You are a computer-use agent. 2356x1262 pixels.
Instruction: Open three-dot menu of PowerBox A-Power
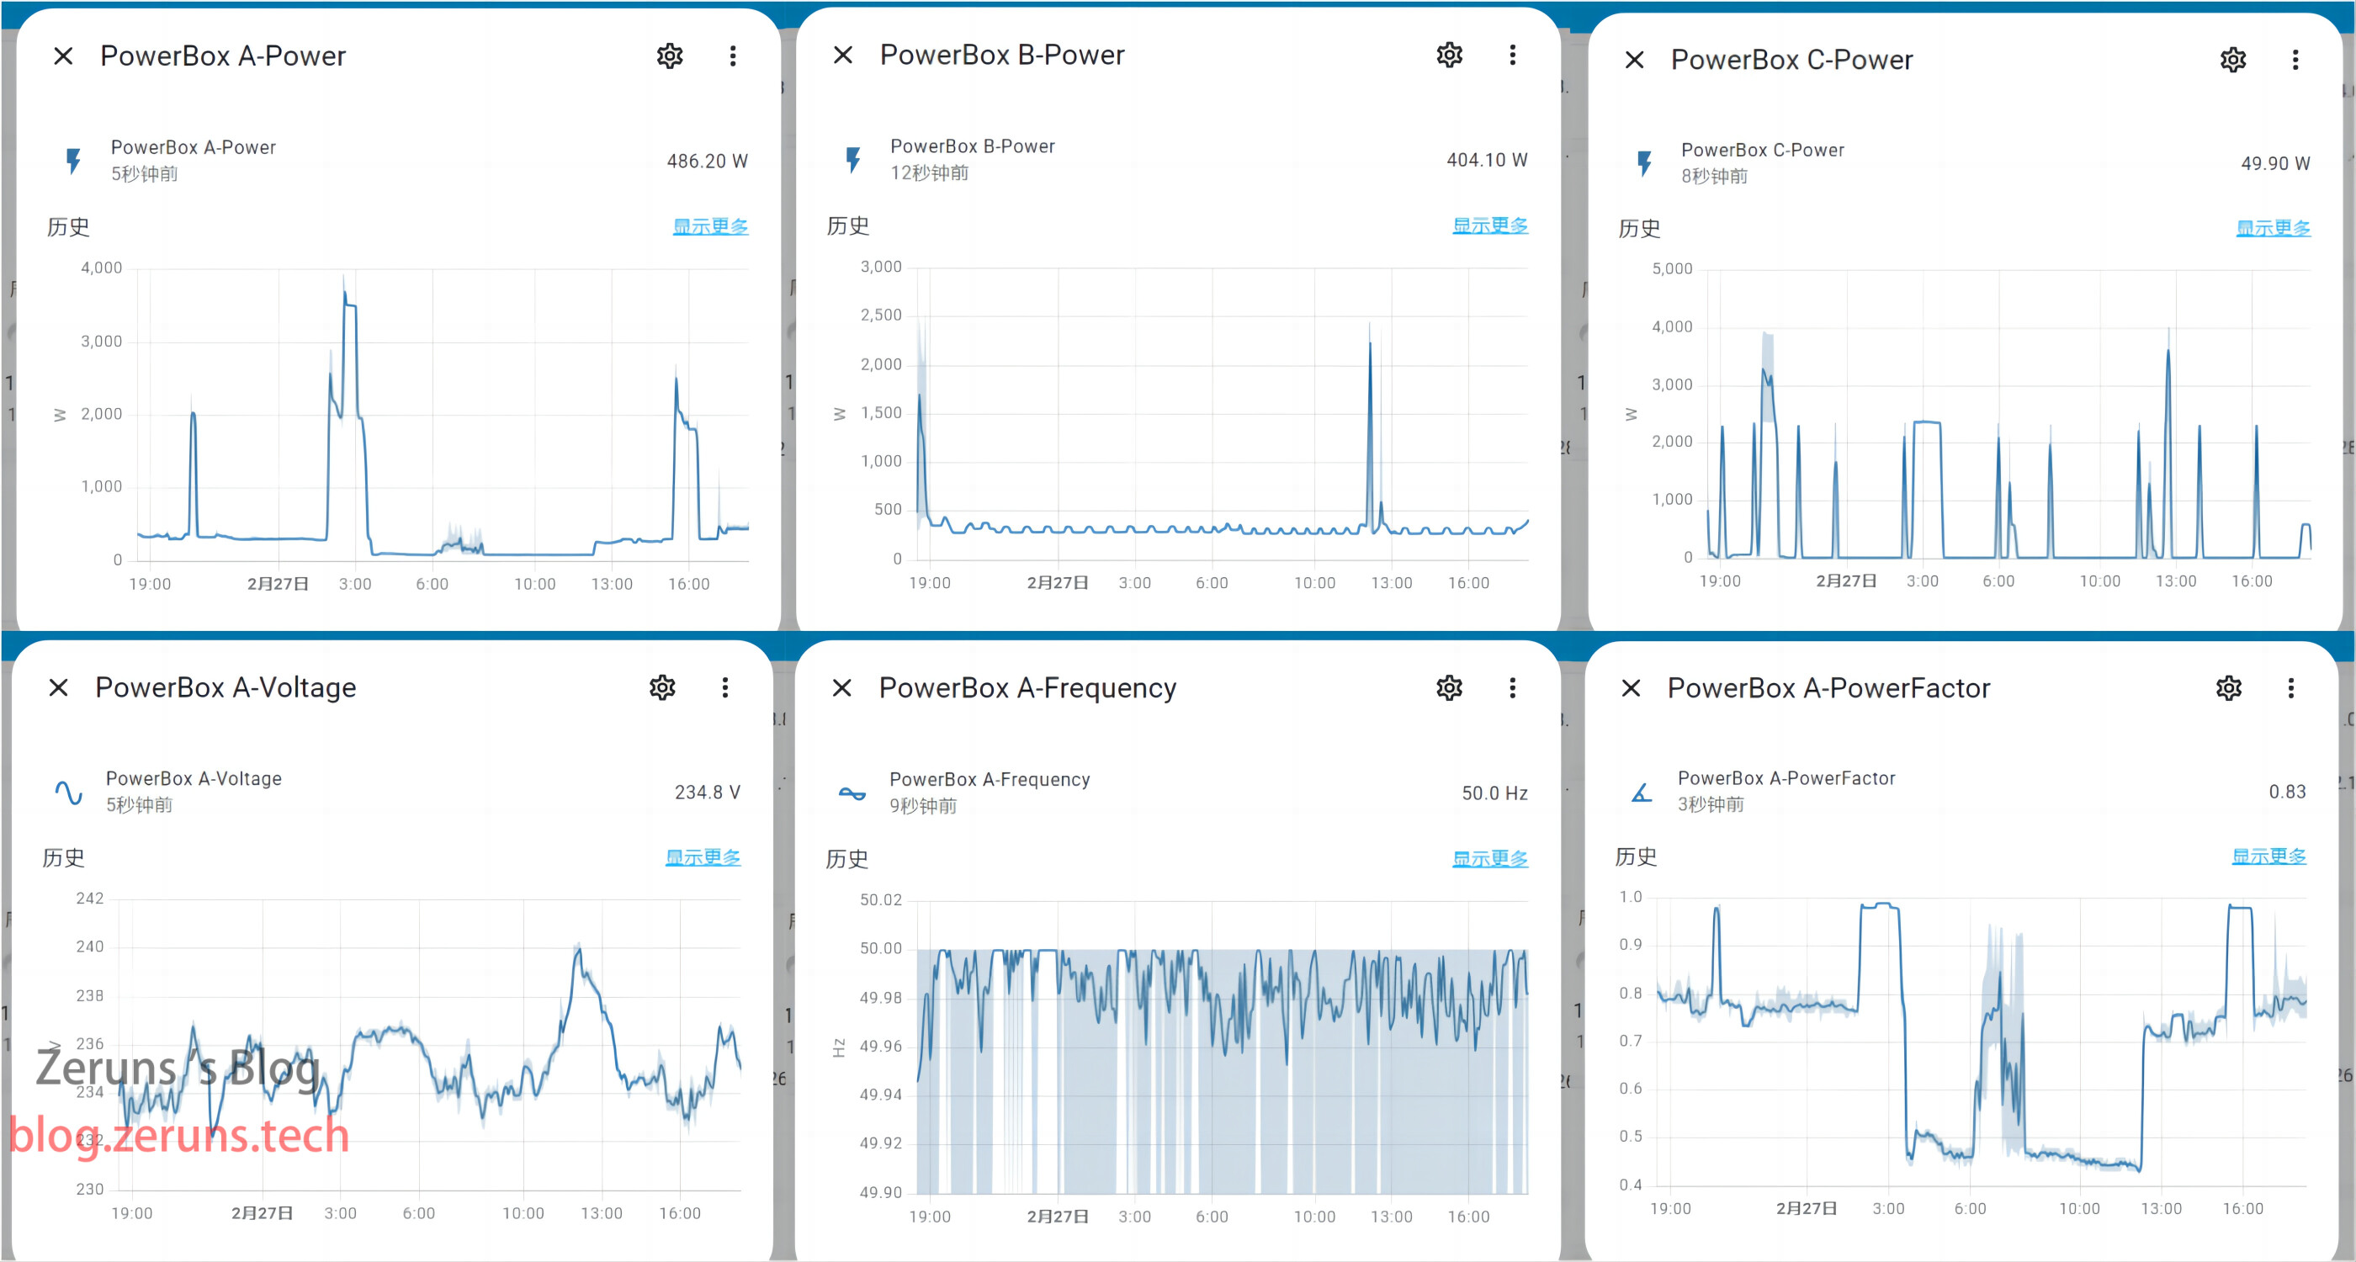pos(733,56)
